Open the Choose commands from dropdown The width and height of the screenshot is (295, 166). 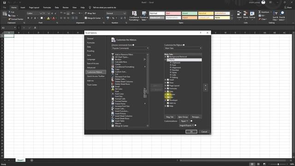point(130,48)
